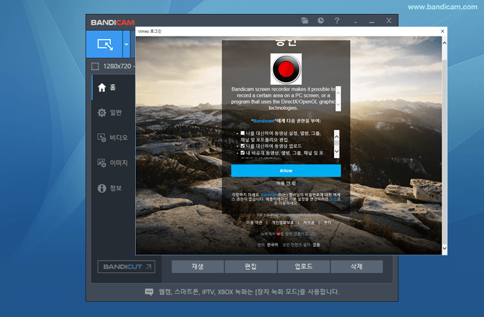Click the Bandicam description paragraph text

pyautogui.click(x=282, y=98)
